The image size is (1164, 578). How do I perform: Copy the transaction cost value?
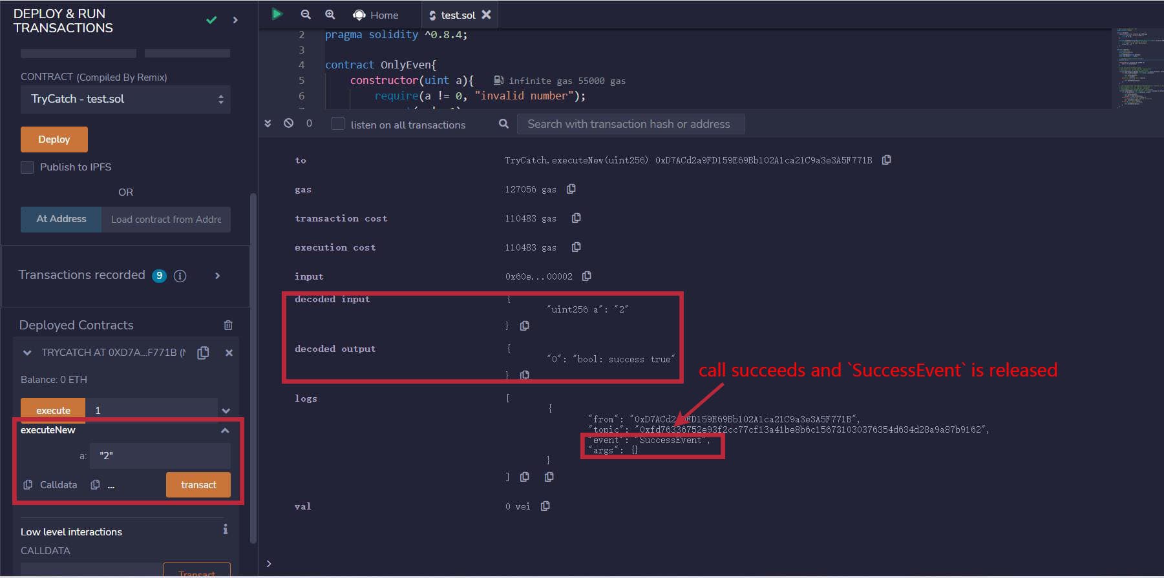click(x=576, y=218)
